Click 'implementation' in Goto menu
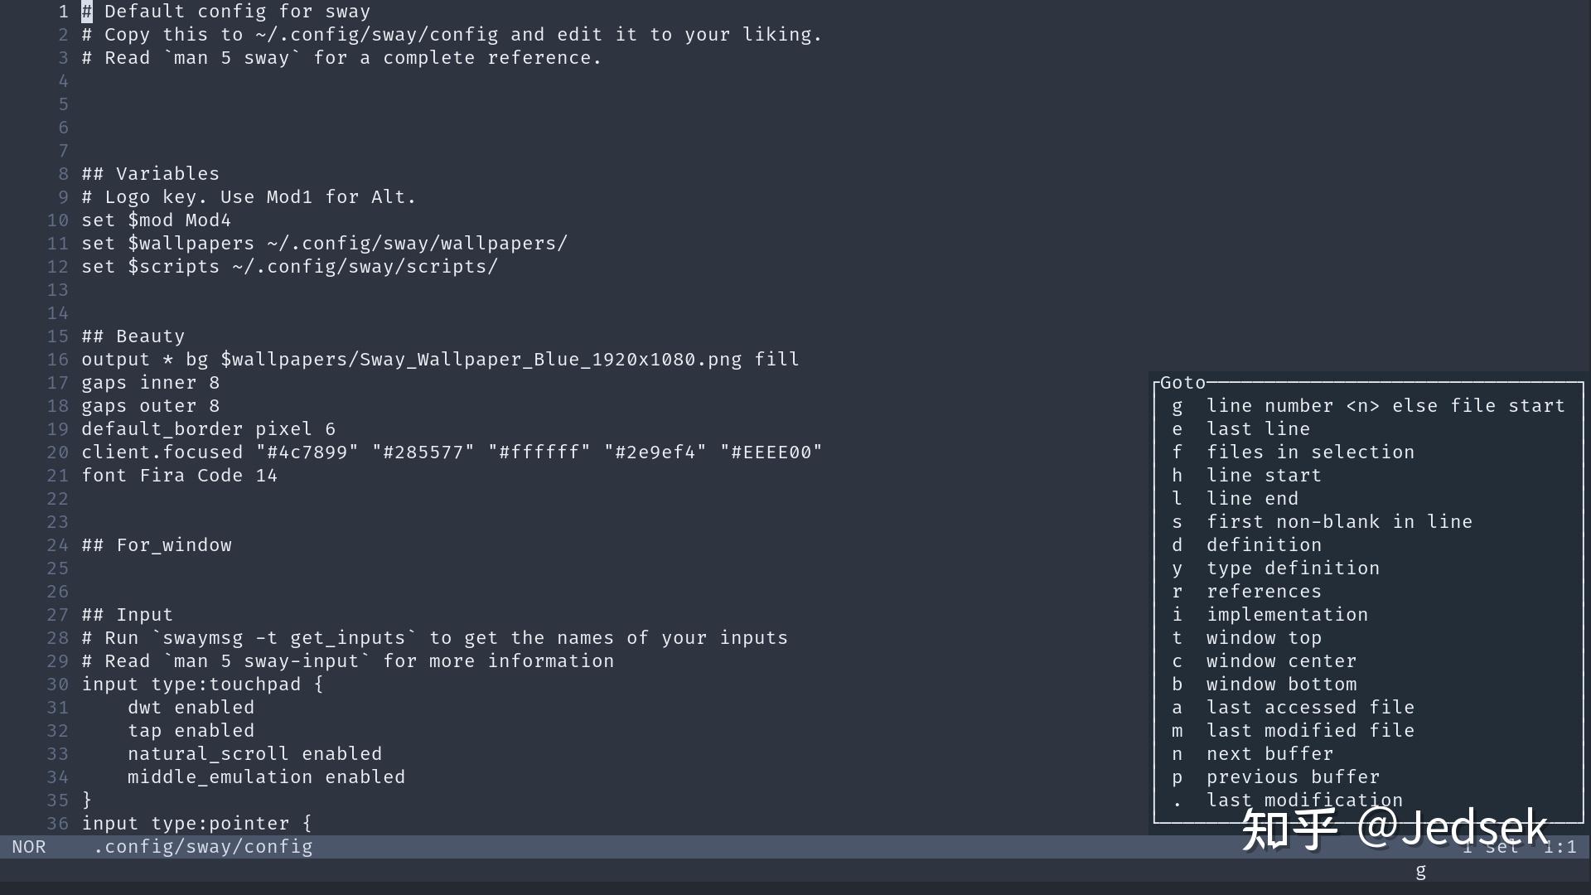This screenshot has width=1591, height=895. [1286, 615]
